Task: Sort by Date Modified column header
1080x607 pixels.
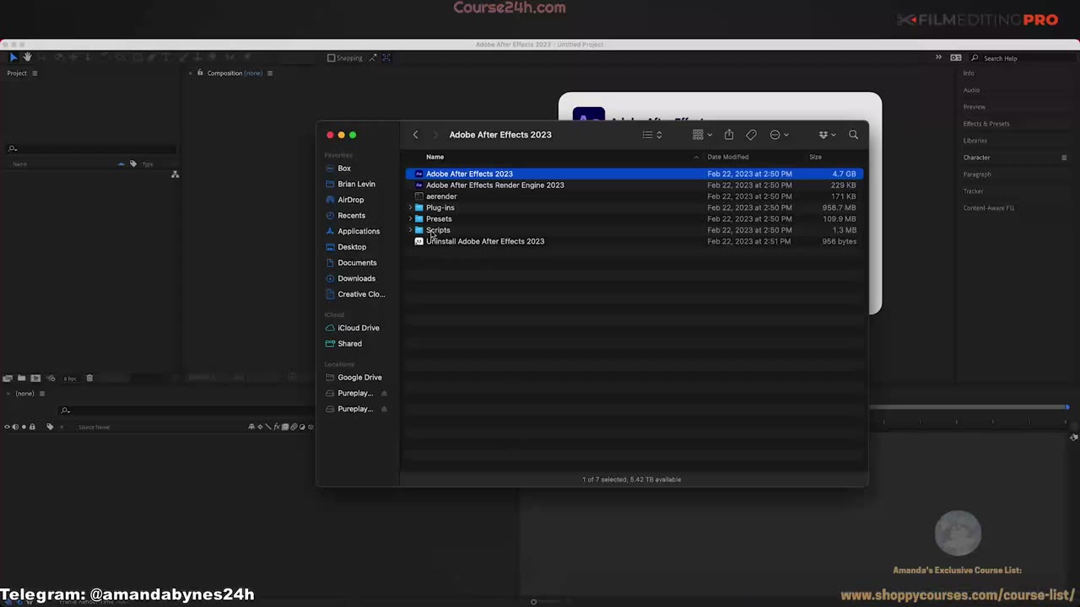Action: pyautogui.click(x=727, y=157)
